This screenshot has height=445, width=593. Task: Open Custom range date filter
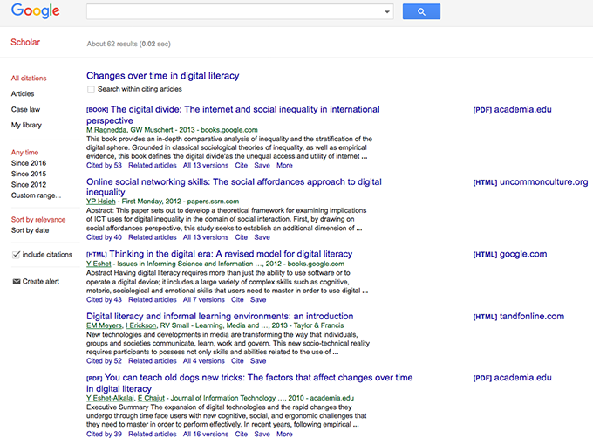(x=36, y=195)
